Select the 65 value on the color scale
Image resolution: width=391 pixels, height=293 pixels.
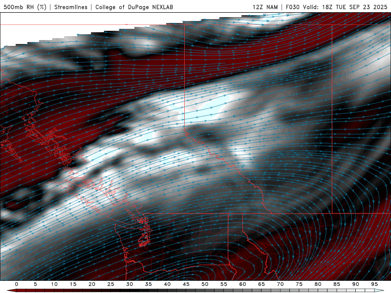(261, 284)
